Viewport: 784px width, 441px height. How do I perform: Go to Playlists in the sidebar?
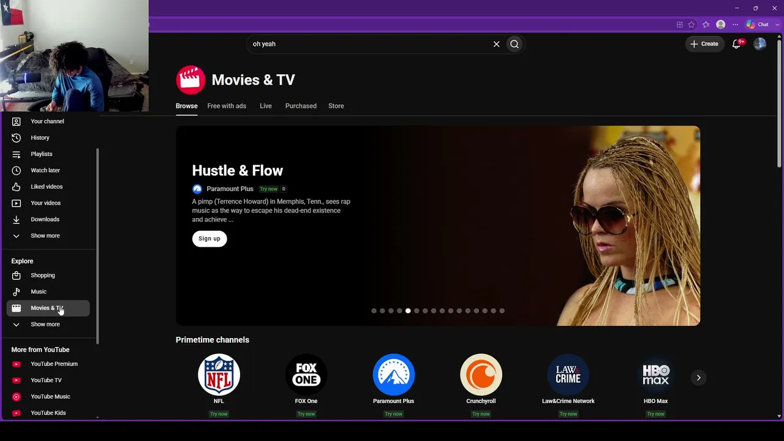click(48, 154)
